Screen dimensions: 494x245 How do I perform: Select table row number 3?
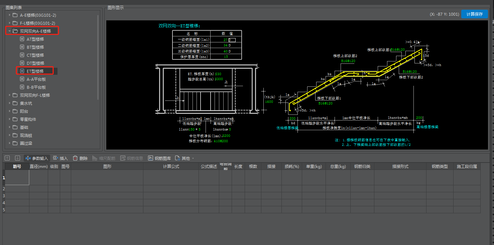4,196
